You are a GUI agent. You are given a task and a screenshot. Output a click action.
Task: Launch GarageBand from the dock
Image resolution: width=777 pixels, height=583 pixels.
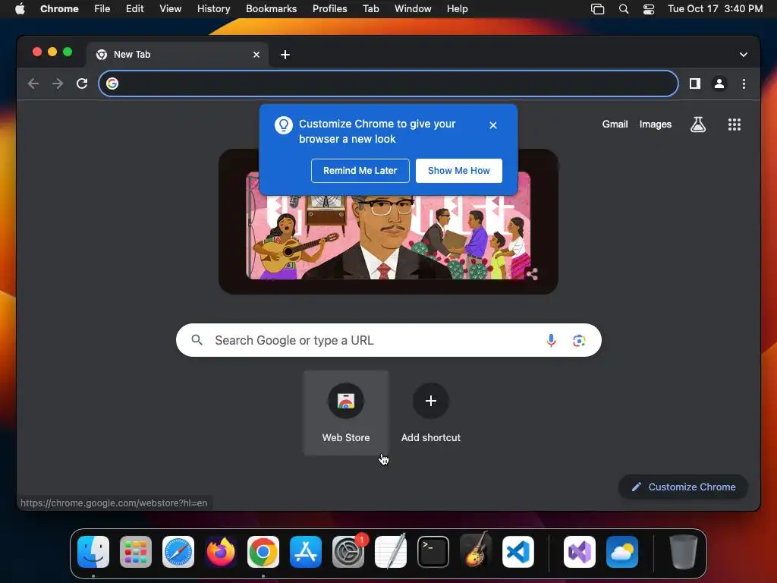[476, 550]
